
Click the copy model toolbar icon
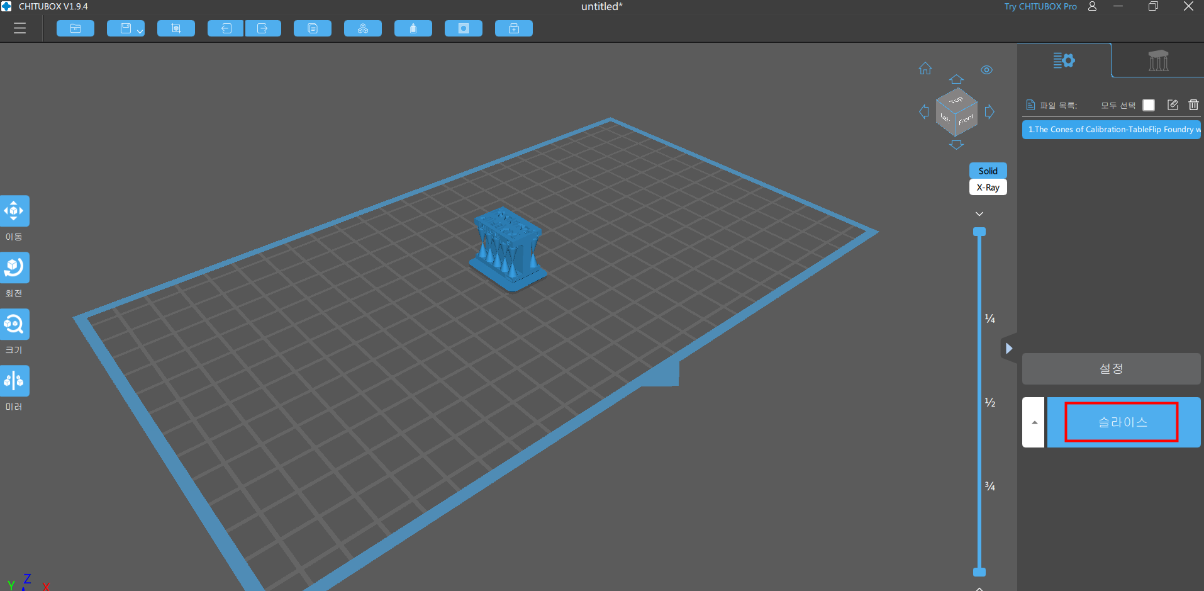pyautogui.click(x=313, y=28)
